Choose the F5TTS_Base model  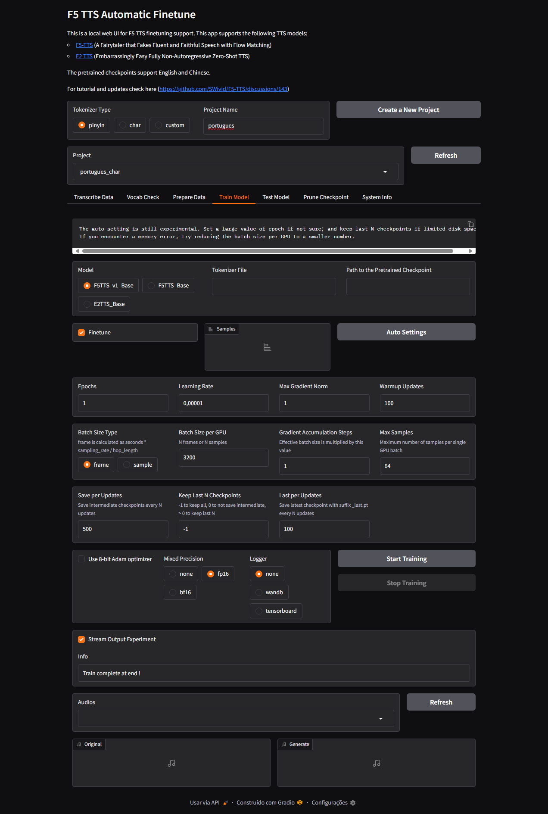tap(168, 285)
